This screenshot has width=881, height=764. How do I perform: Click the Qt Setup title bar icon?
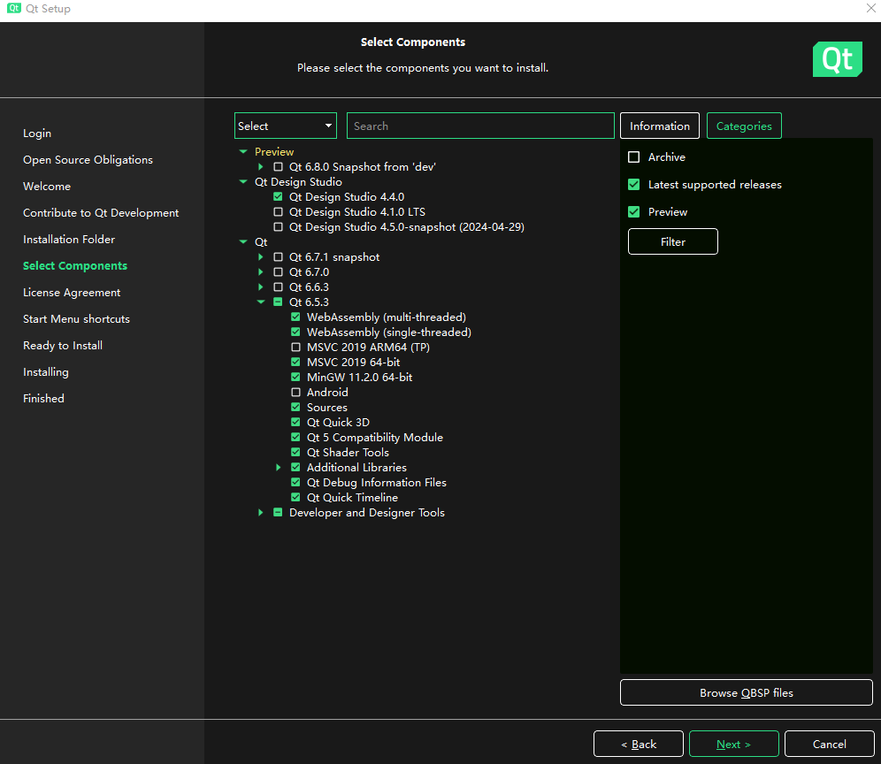(x=13, y=9)
